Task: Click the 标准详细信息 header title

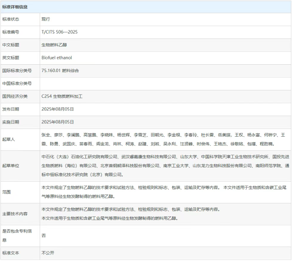Action: pos(15,7)
